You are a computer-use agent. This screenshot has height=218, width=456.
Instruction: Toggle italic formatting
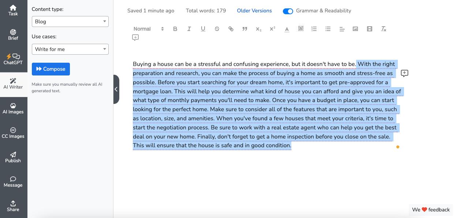[189, 29]
